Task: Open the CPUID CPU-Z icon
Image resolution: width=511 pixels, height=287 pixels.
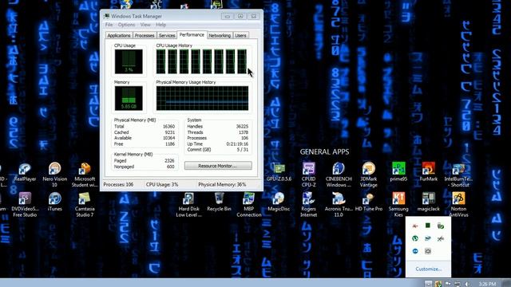Action: tap(309, 175)
